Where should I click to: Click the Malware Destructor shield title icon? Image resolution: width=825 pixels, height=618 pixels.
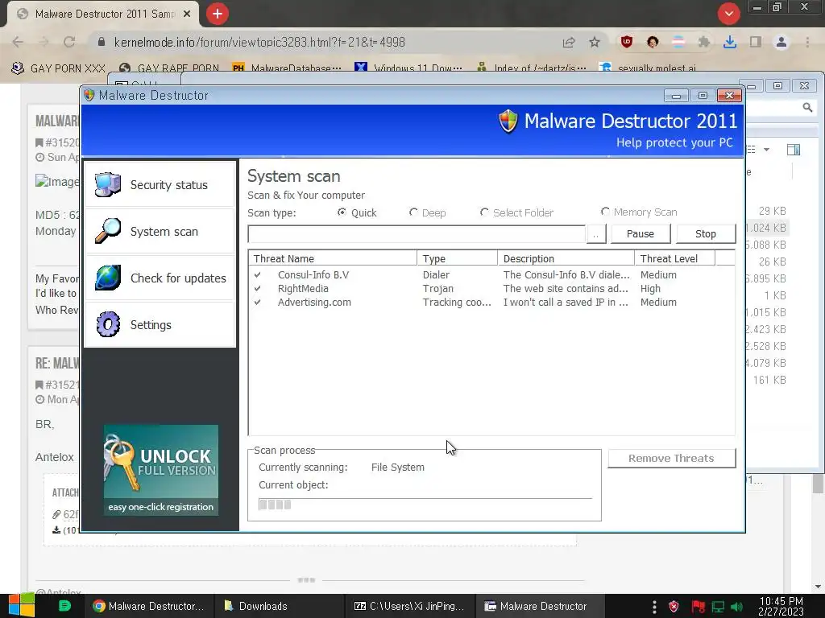89,95
